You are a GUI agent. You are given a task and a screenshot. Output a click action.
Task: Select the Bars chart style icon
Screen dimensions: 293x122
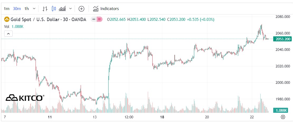coord(45,9)
